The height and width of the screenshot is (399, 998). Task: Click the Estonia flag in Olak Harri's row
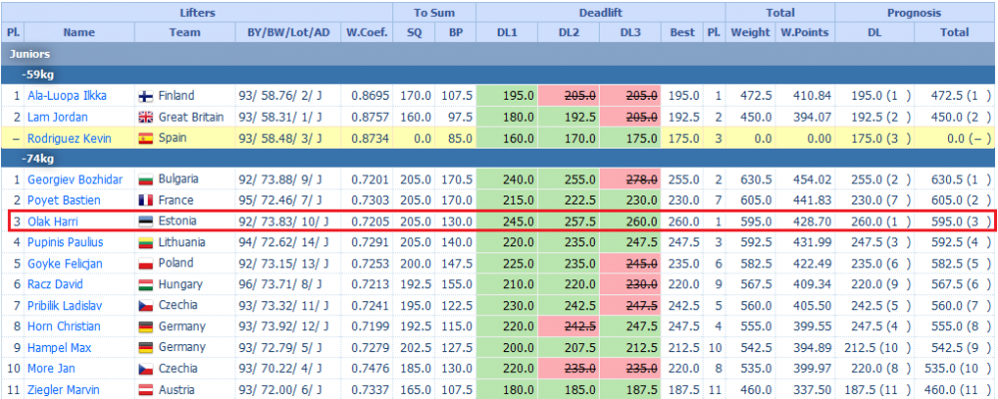coord(146,221)
